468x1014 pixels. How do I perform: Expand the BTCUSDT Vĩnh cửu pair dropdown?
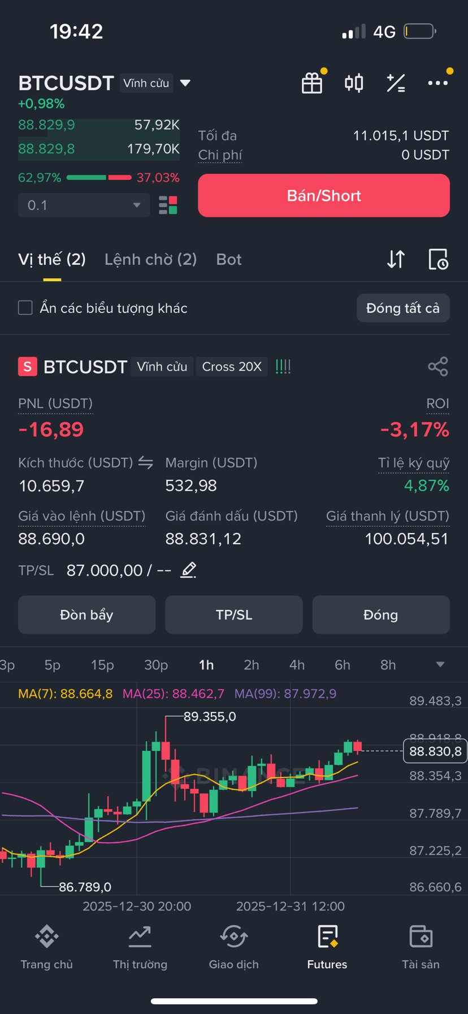tap(185, 83)
